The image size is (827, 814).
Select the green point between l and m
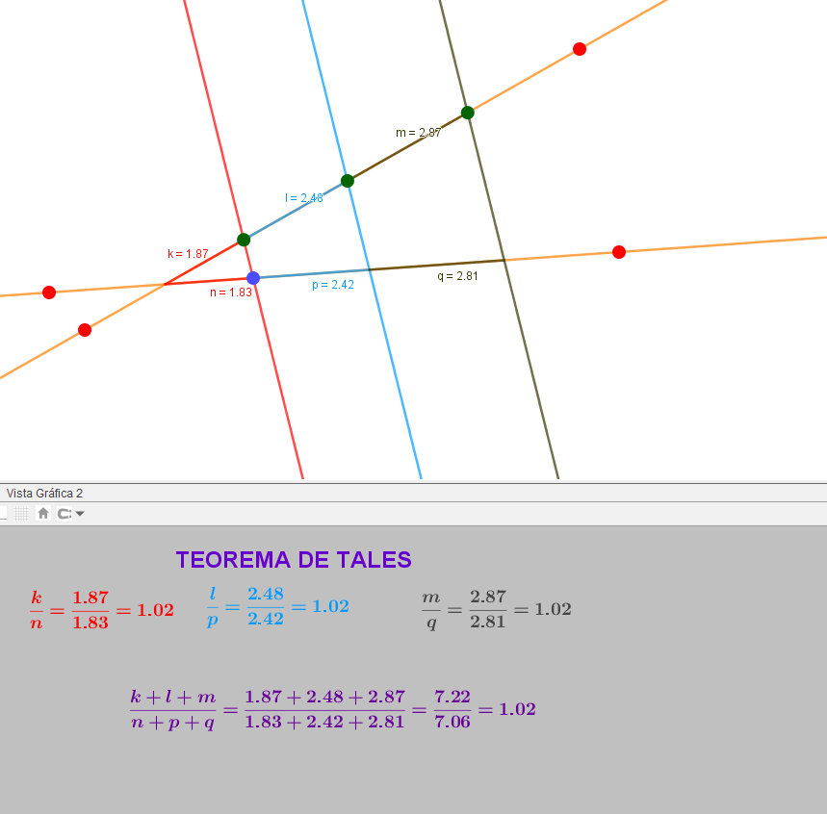coord(348,181)
